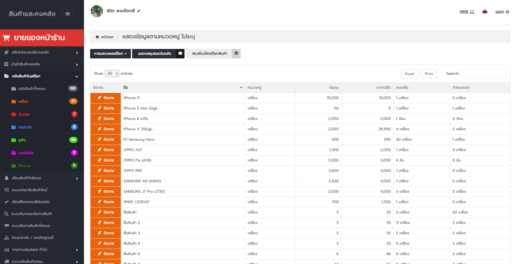Click แสดงสรุปยอดในคลัง button
This screenshot has width=514, height=264.
pos(154,54)
